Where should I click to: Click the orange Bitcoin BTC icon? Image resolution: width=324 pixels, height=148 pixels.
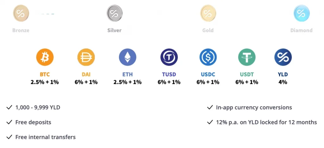pos(45,57)
